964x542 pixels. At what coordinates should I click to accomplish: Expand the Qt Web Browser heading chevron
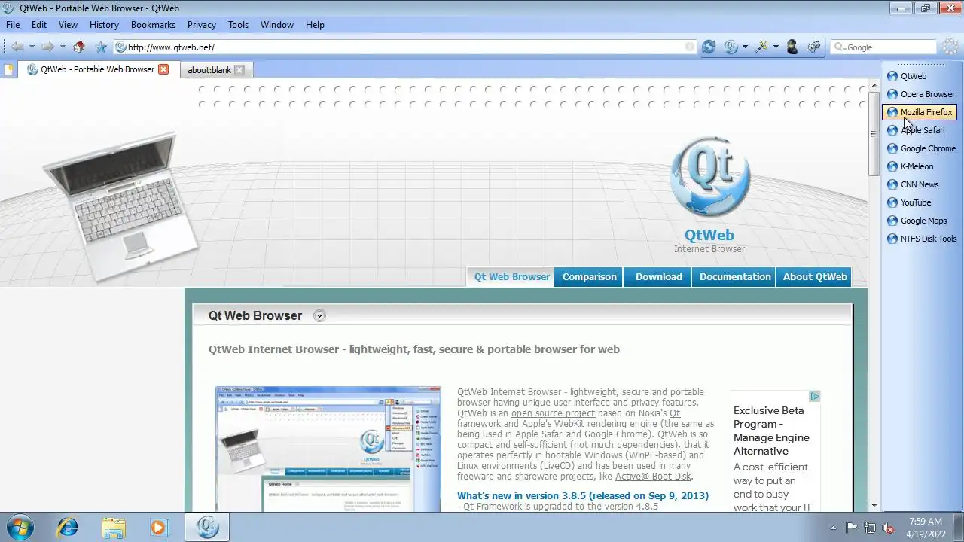coord(319,315)
